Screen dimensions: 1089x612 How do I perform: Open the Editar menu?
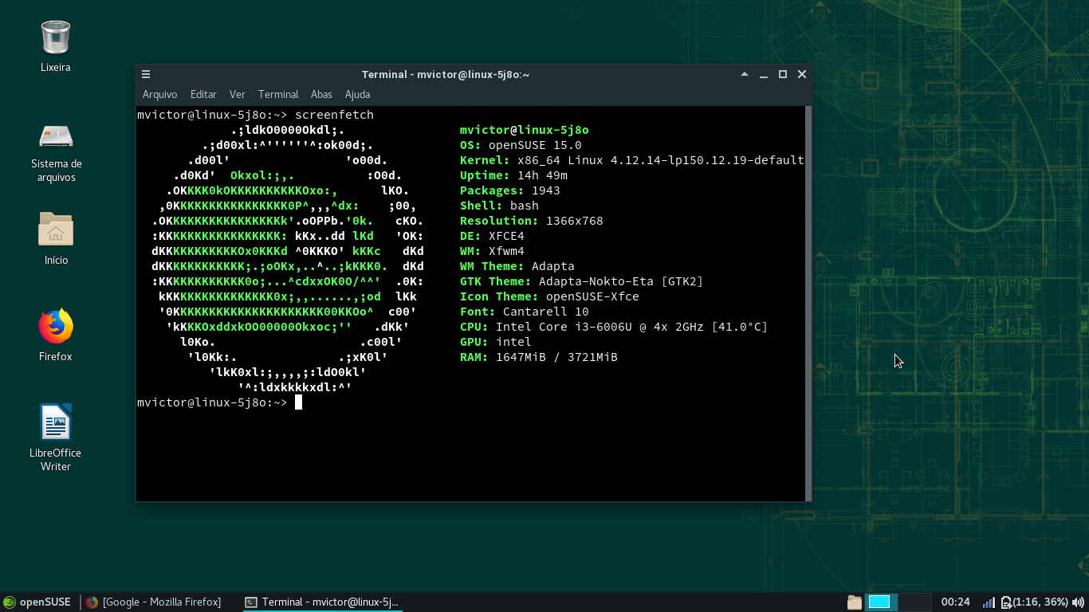pyautogui.click(x=203, y=94)
